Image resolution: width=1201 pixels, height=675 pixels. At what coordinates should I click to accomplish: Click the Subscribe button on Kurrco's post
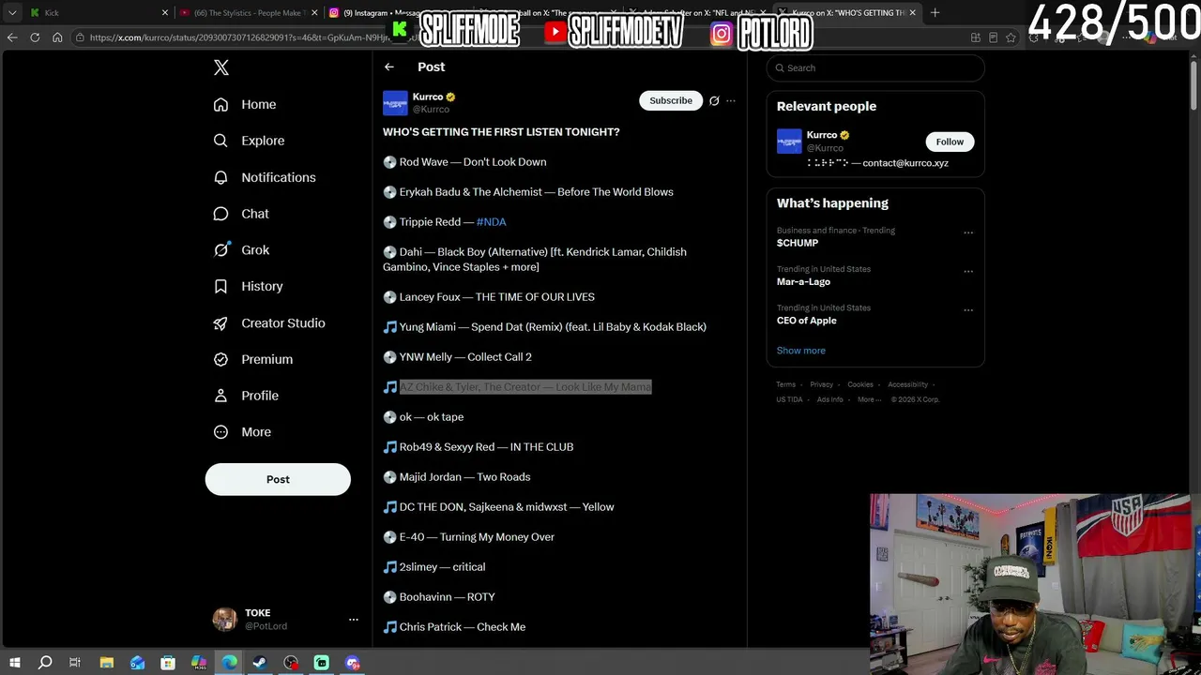(671, 100)
